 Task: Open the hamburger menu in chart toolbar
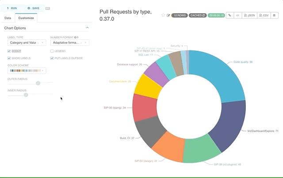[x=275, y=15]
